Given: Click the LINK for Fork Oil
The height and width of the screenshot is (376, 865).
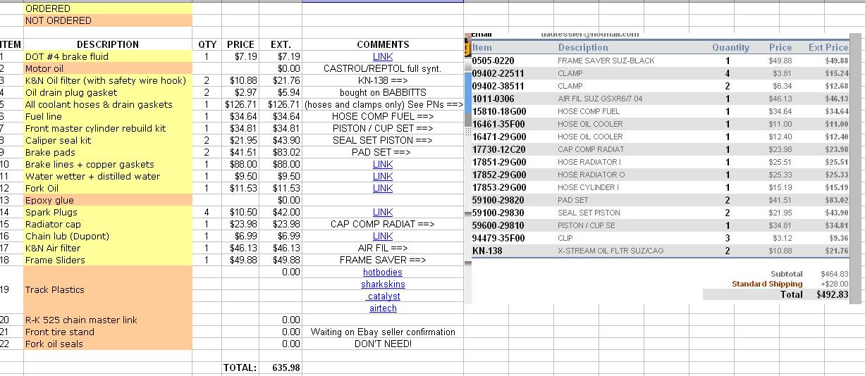Looking at the screenshot, I should (383, 188).
